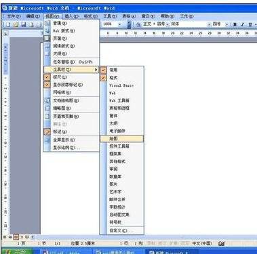The height and width of the screenshot is (254, 257).
Task: Open the 宋体 font name dropdown arrow
Action: coord(209,24)
